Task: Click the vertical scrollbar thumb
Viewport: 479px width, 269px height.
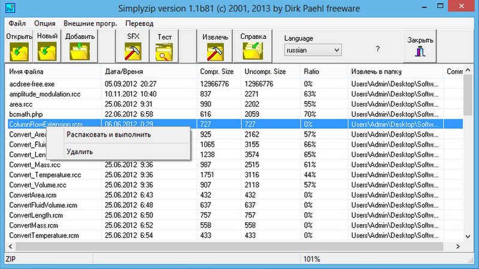Action: point(468,95)
